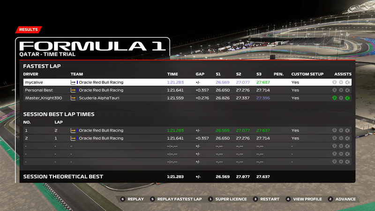Click green traction control icon for Master_Knight390
This screenshot has width=375, height=211.
point(334,98)
